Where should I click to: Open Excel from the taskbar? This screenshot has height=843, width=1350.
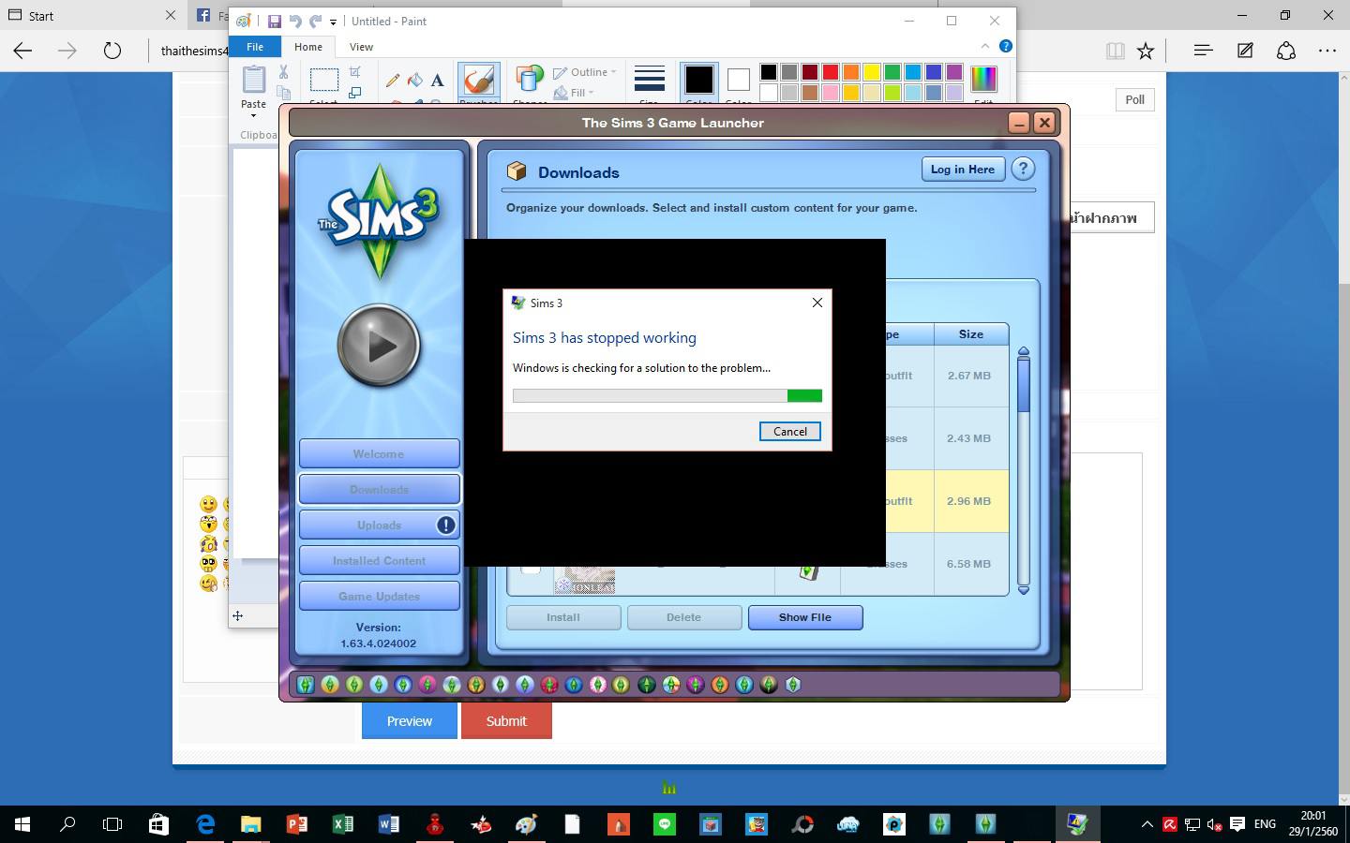pos(342,824)
